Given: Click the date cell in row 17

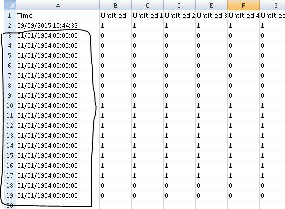Looking at the screenshot, I should pos(58,175).
